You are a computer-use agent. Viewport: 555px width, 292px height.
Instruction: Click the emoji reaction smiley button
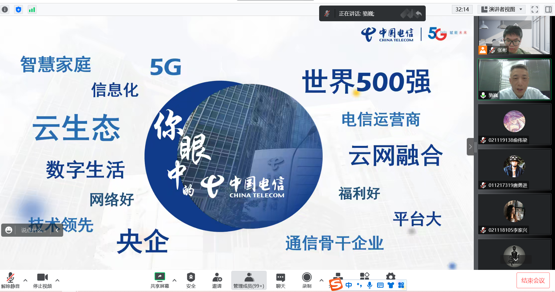(9, 230)
